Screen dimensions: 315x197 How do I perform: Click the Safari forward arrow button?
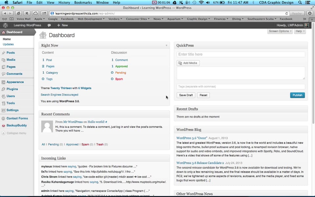(x=10, y=13)
